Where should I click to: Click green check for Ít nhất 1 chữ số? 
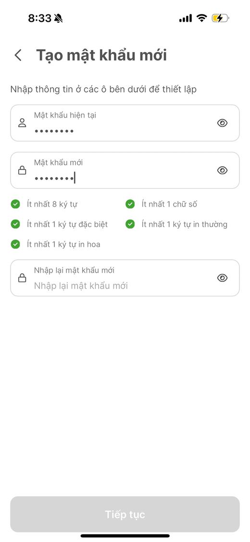point(130,204)
